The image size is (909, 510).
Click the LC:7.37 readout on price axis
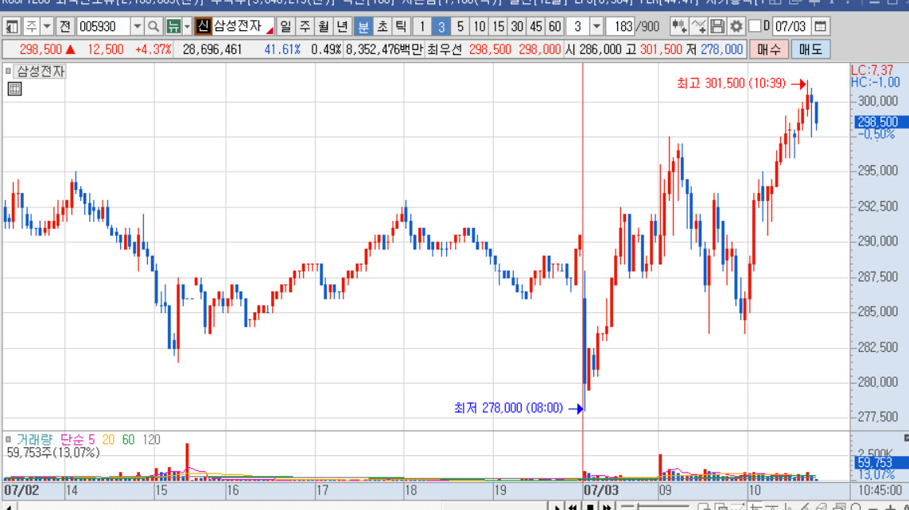click(x=872, y=70)
